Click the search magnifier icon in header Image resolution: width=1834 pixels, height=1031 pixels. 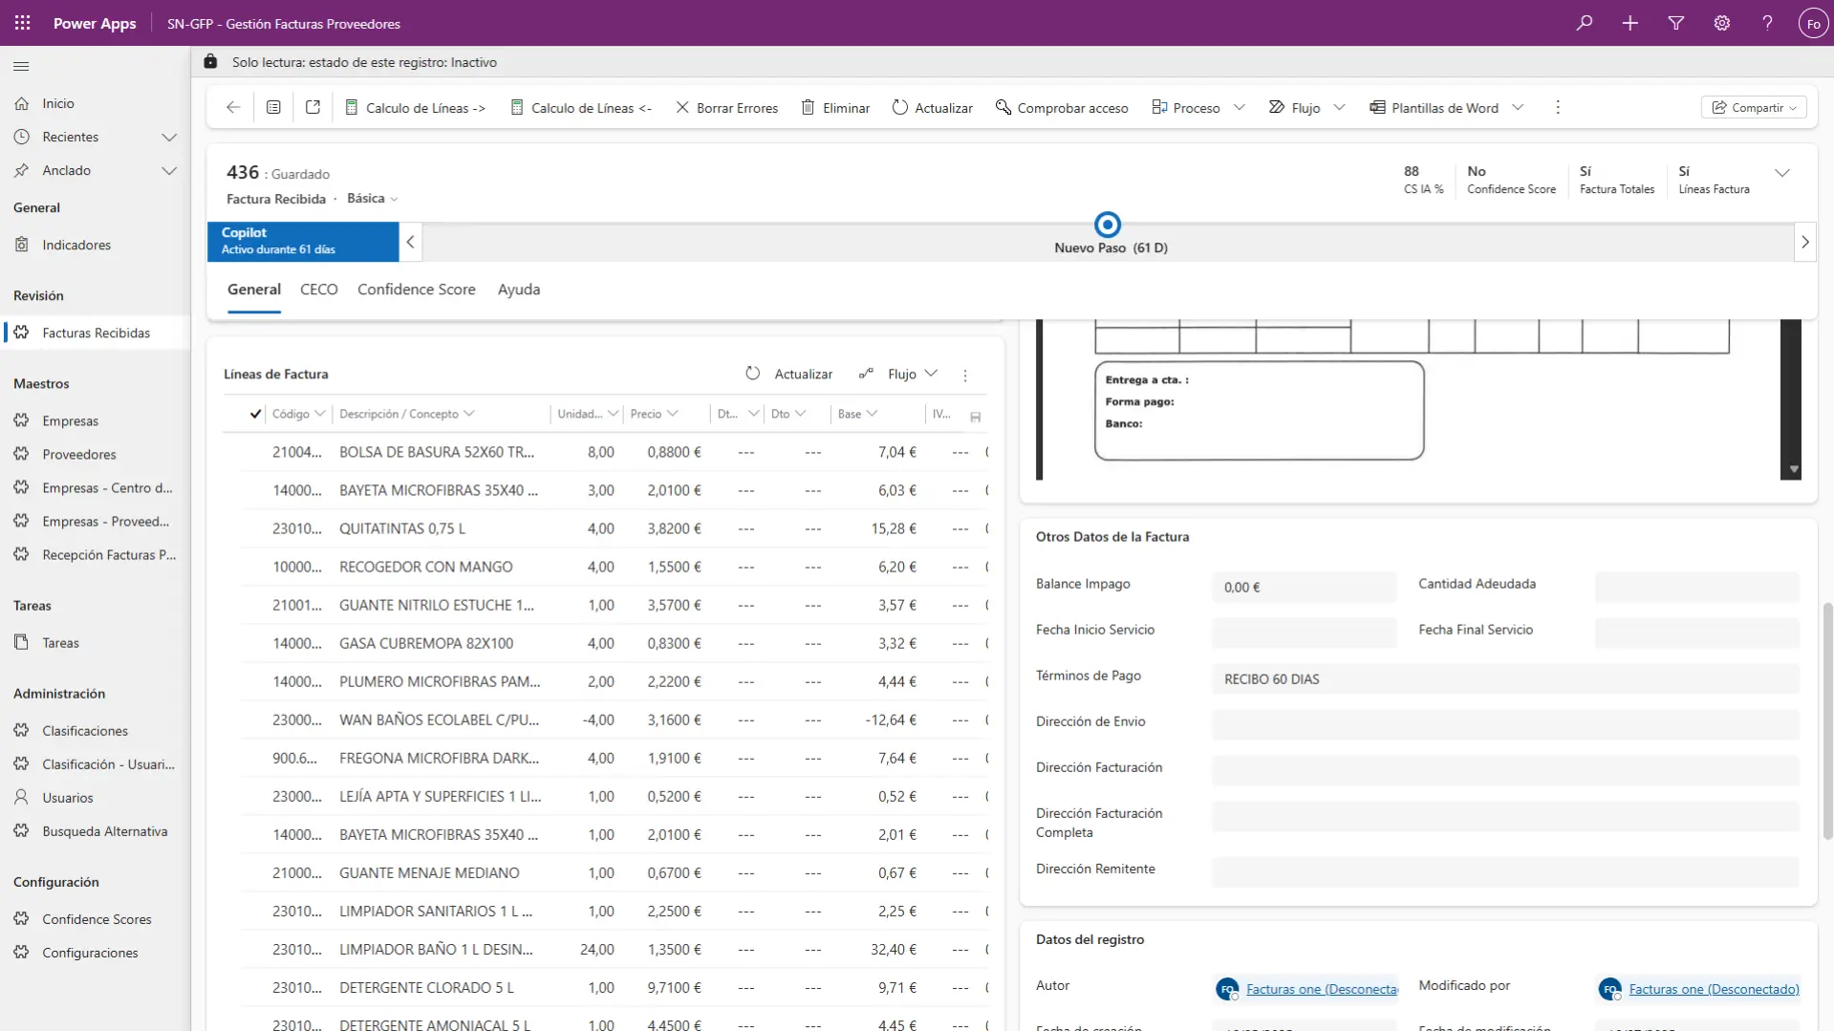(x=1585, y=23)
